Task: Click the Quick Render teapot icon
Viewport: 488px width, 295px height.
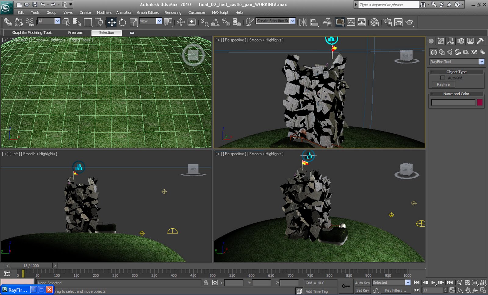Action: point(409,22)
